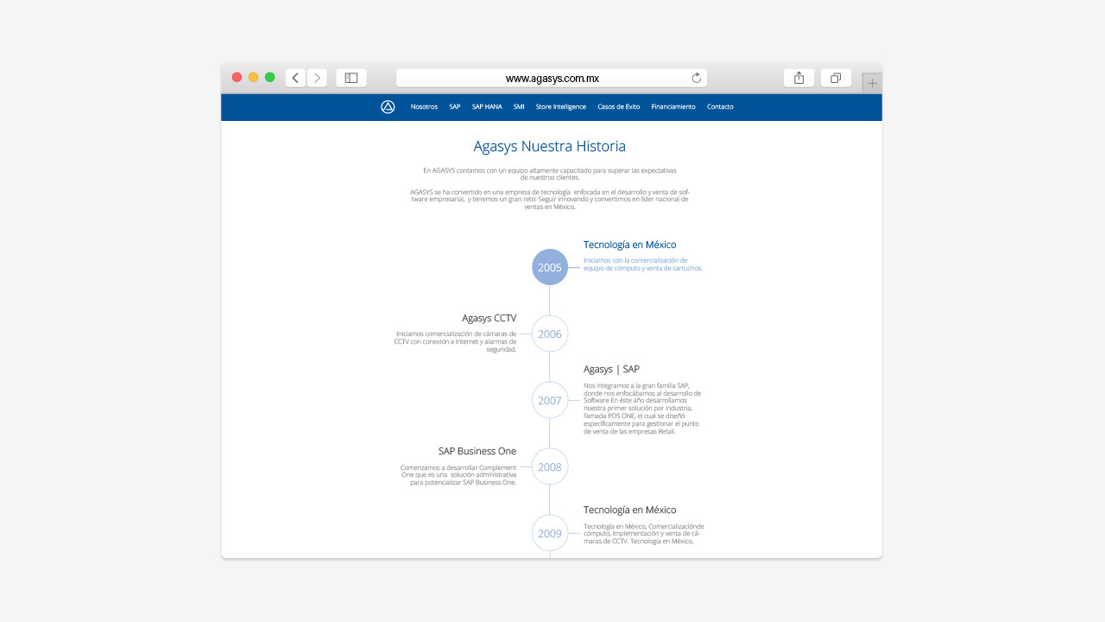Open the Nosotros menu item
This screenshot has height=622, width=1105.
(x=424, y=107)
